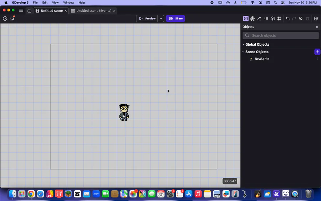Open the File menu
Screen dimensions: 321x201
(35, 2)
